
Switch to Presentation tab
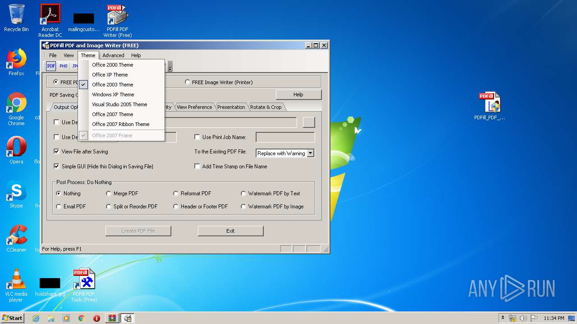231,107
